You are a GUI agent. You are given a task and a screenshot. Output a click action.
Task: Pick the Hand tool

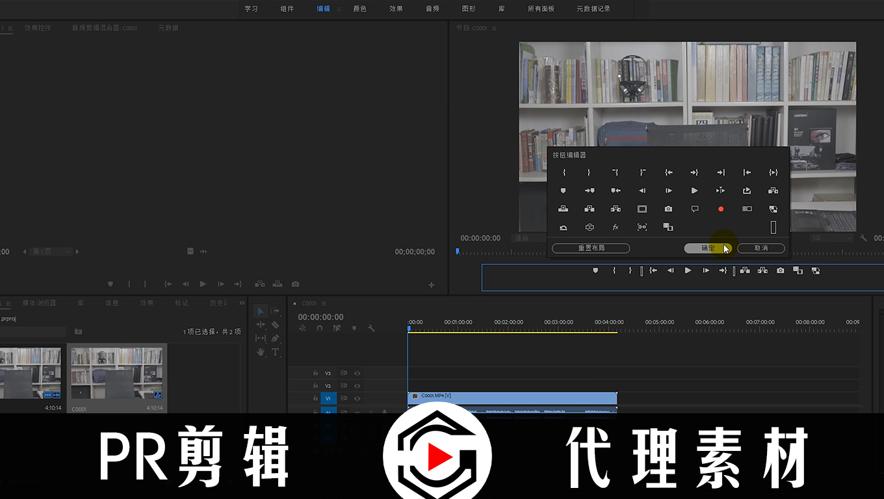261,352
